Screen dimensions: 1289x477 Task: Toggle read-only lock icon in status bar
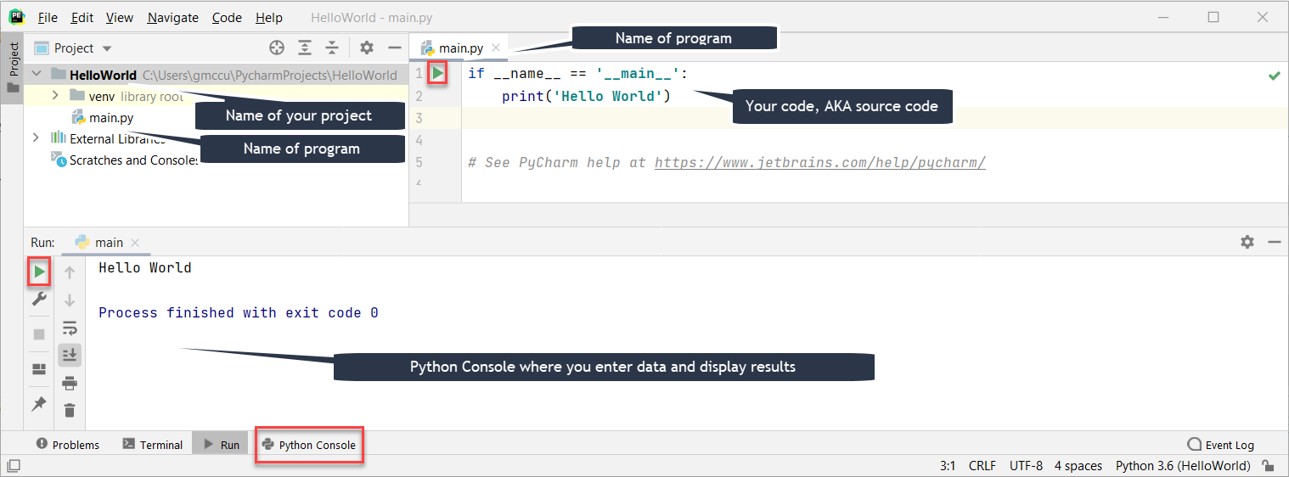(x=1267, y=466)
